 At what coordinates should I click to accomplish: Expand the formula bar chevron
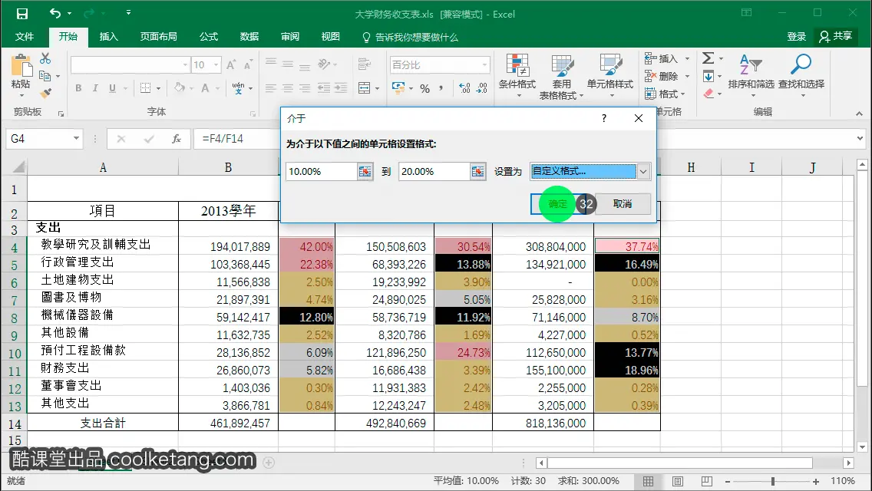coord(860,138)
